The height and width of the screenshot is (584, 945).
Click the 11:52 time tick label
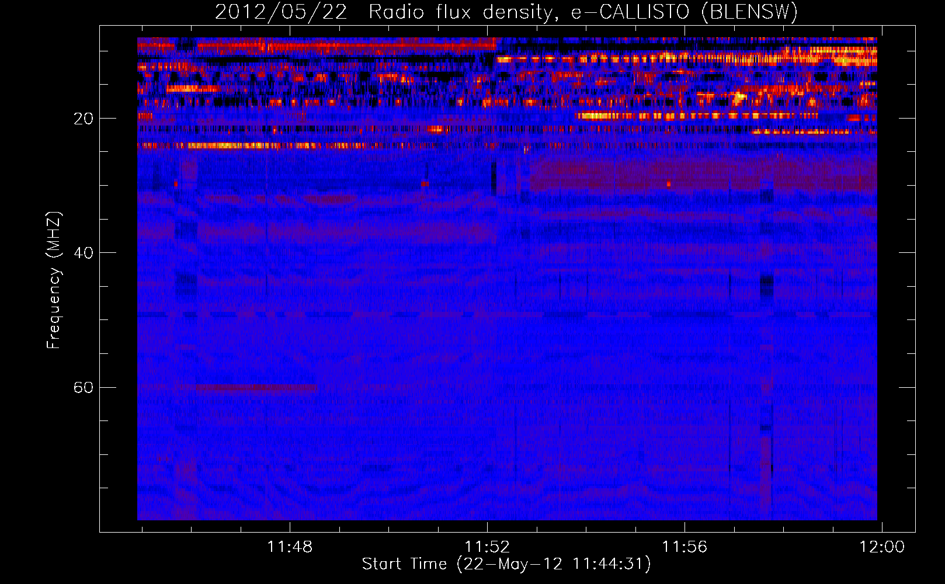487,547
